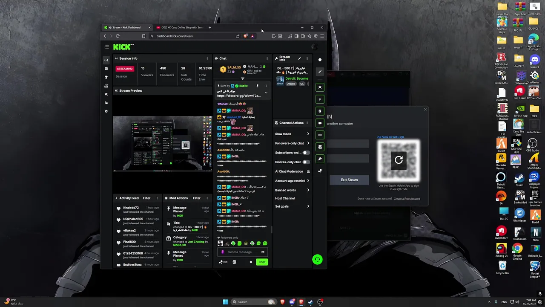Open Steam icon in taskbar
Viewport: 545px width, 307px height.
tap(310, 302)
